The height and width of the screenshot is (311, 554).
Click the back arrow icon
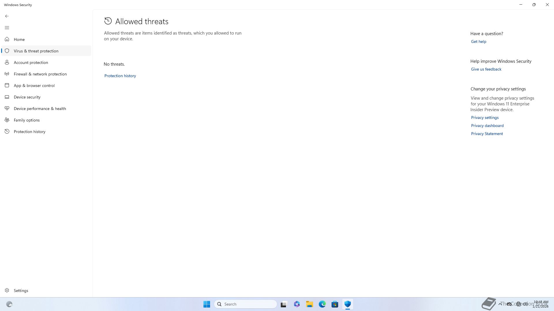[7, 16]
